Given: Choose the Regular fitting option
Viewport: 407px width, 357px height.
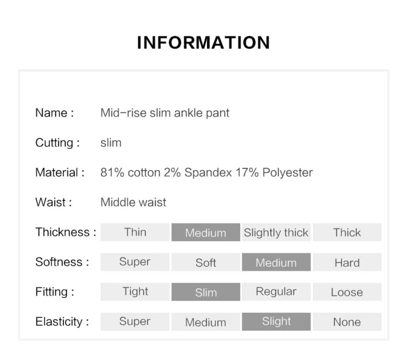Looking at the screenshot, I should pos(276,292).
